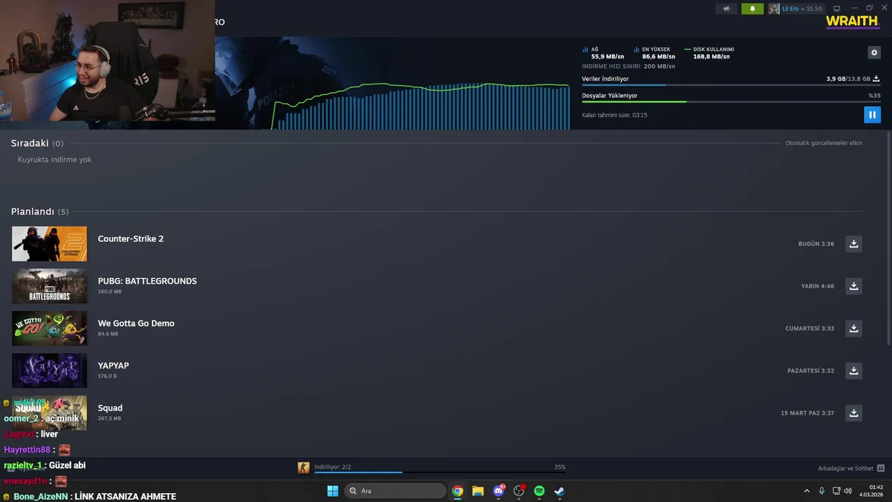Click YARIN 4:46 schedule time
This screenshot has width=892, height=502.
click(817, 286)
